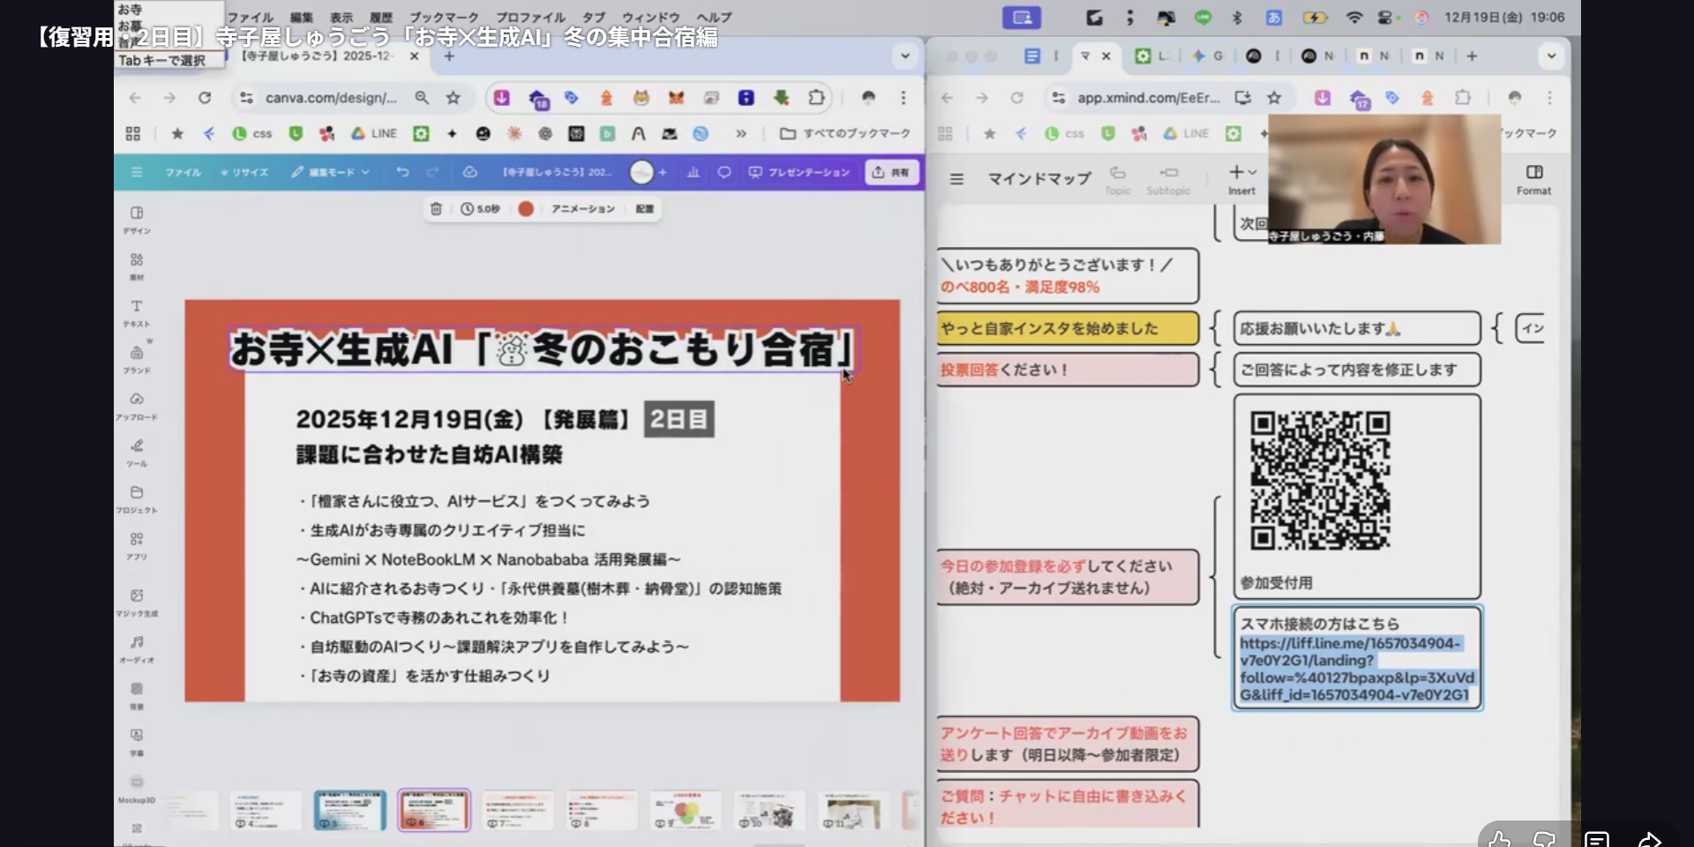Click the orange-red background color swatch
1694x847 pixels.
pos(526,209)
